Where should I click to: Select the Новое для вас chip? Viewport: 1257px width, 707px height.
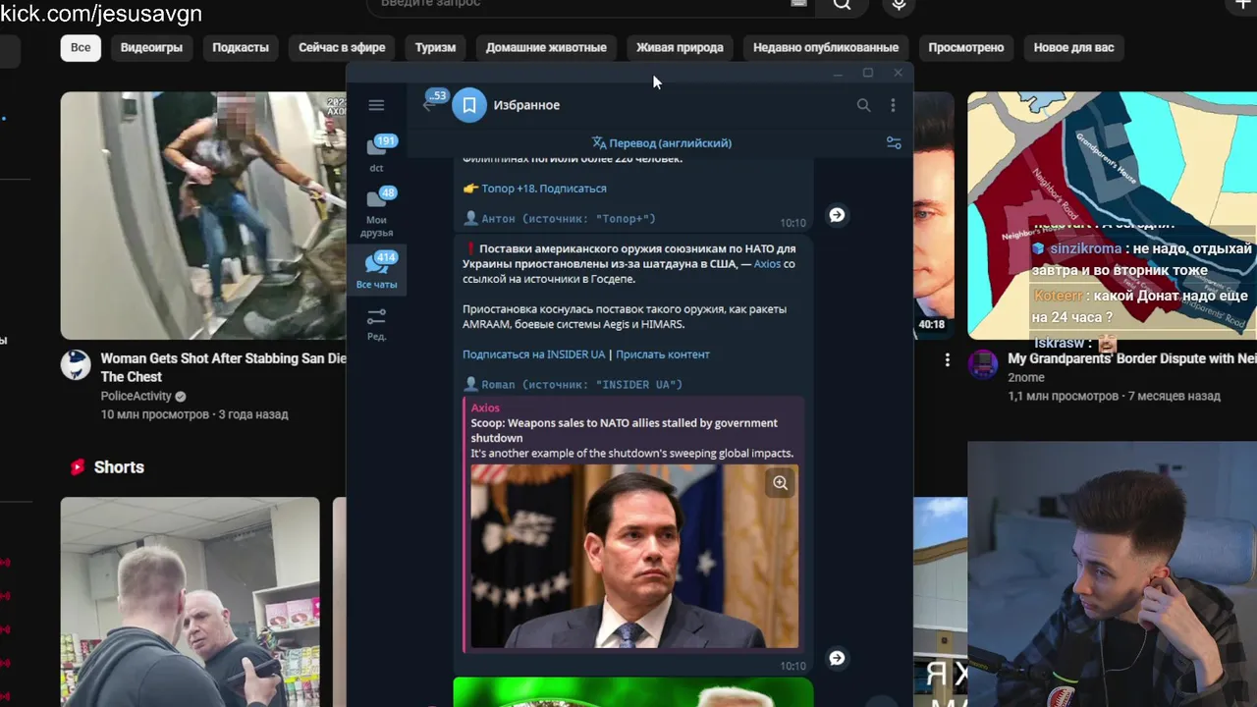click(x=1074, y=47)
